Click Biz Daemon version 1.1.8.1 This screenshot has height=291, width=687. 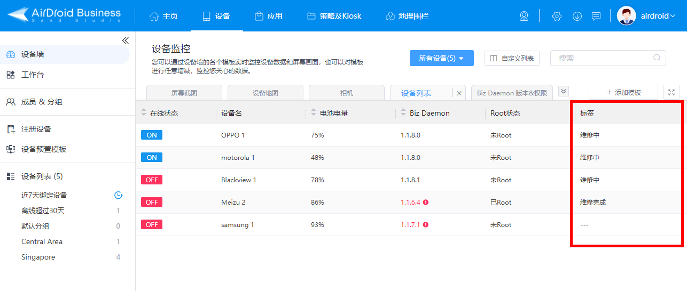pos(410,180)
